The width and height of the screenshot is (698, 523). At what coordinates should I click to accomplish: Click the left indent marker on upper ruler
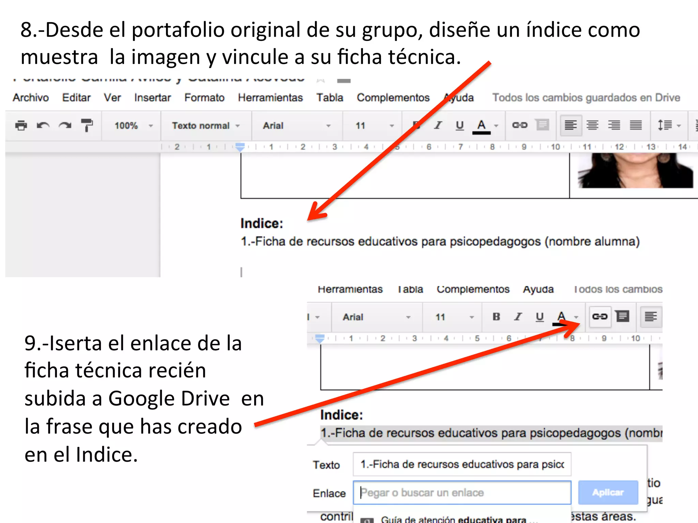(240, 147)
